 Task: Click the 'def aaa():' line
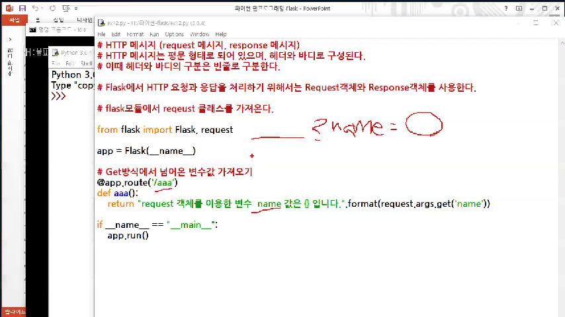pyautogui.click(x=118, y=194)
